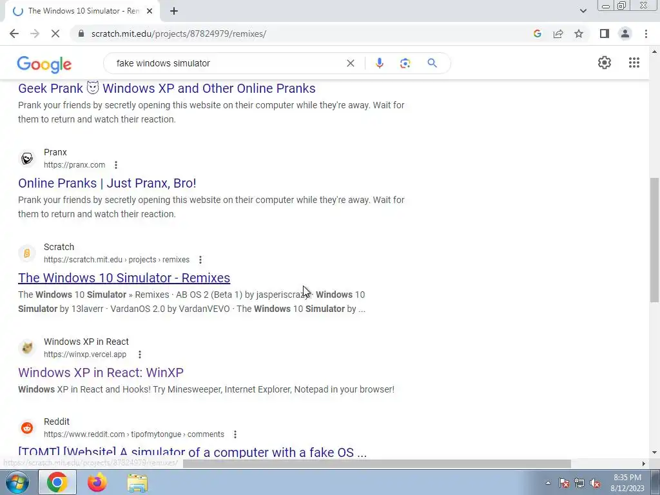Click the reddit.com tipofmytongue comments breadcrumb
The height and width of the screenshot is (495, 660).
click(134, 434)
